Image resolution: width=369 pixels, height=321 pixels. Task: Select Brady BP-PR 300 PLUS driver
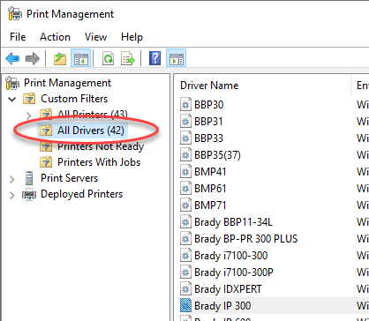tap(246, 239)
